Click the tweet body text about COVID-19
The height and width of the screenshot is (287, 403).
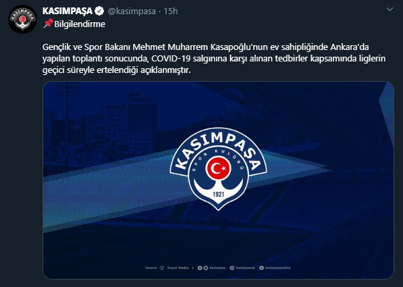pos(214,59)
